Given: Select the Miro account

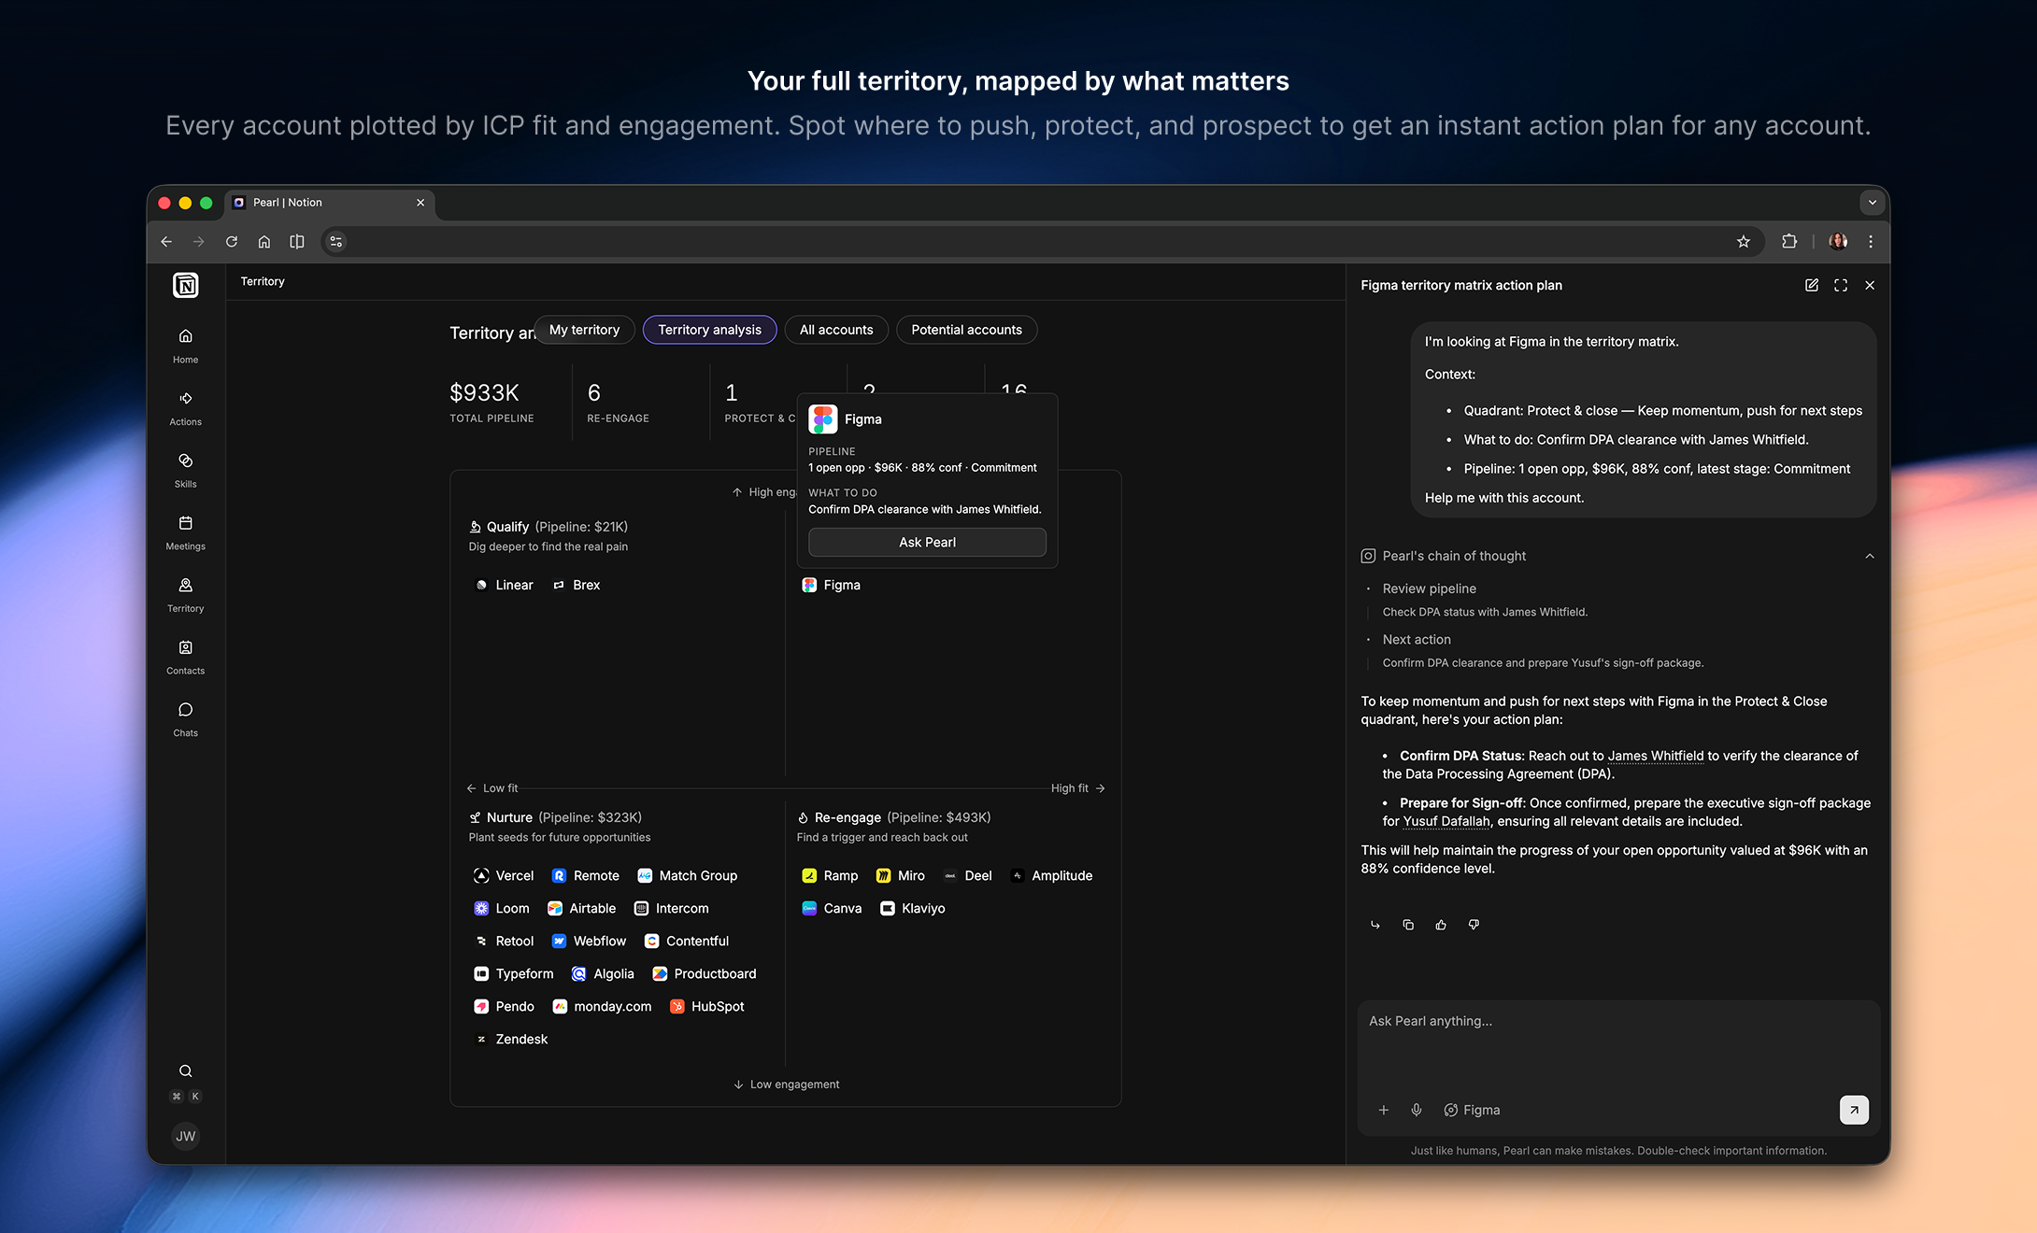Looking at the screenshot, I should (x=901, y=875).
